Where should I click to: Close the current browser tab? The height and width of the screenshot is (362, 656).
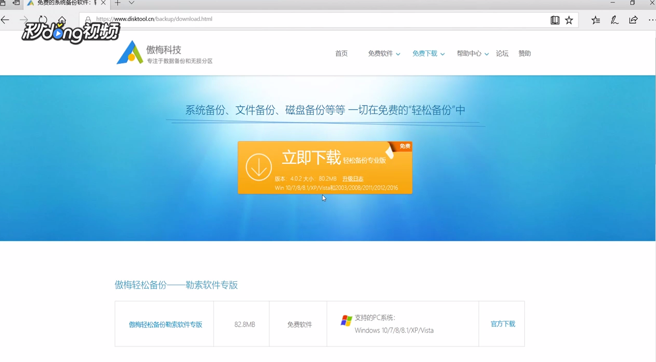(103, 3)
